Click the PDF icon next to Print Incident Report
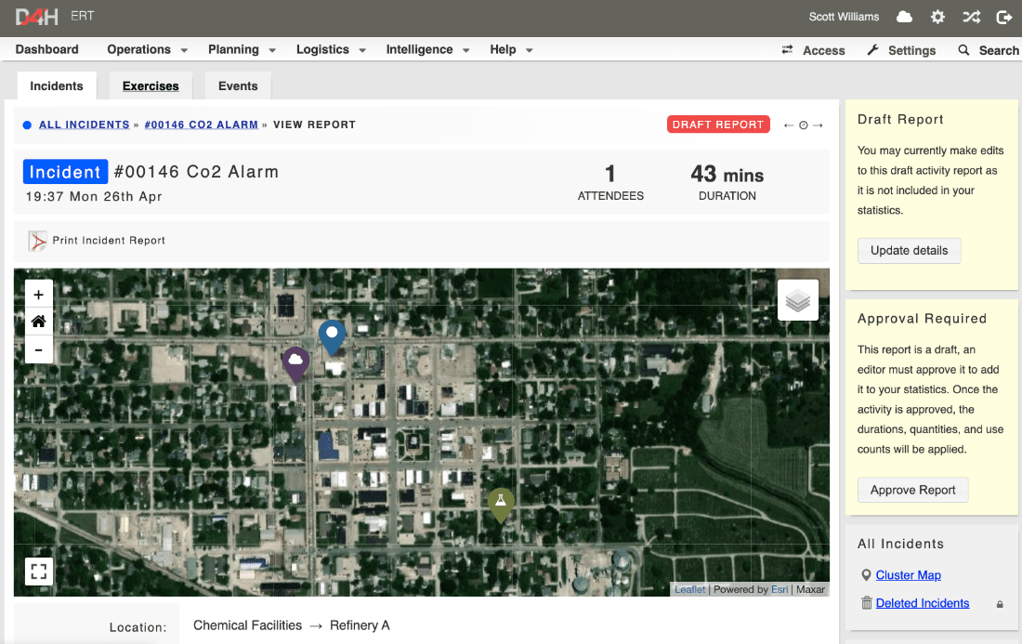1022x644 pixels. click(37, 240)
